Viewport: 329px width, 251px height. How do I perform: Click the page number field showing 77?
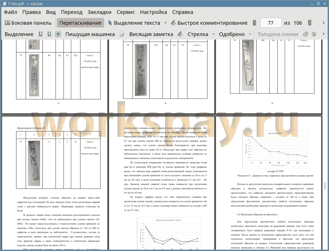coord(270,23)
